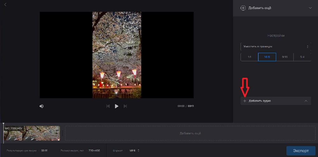Collapse the Добавить аудио panel chevron
The width and height of the screenshot is (318, 157).
click(x=306, y=101)
